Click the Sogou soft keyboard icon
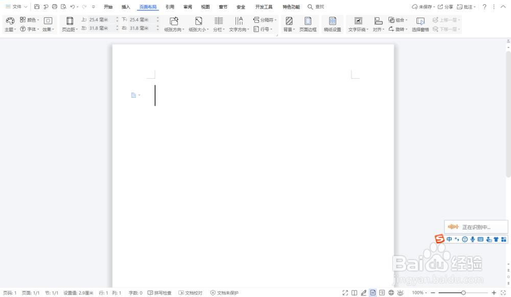Image resolution: width=511 pixels, height=297 pixels. [x=480, y=239]
